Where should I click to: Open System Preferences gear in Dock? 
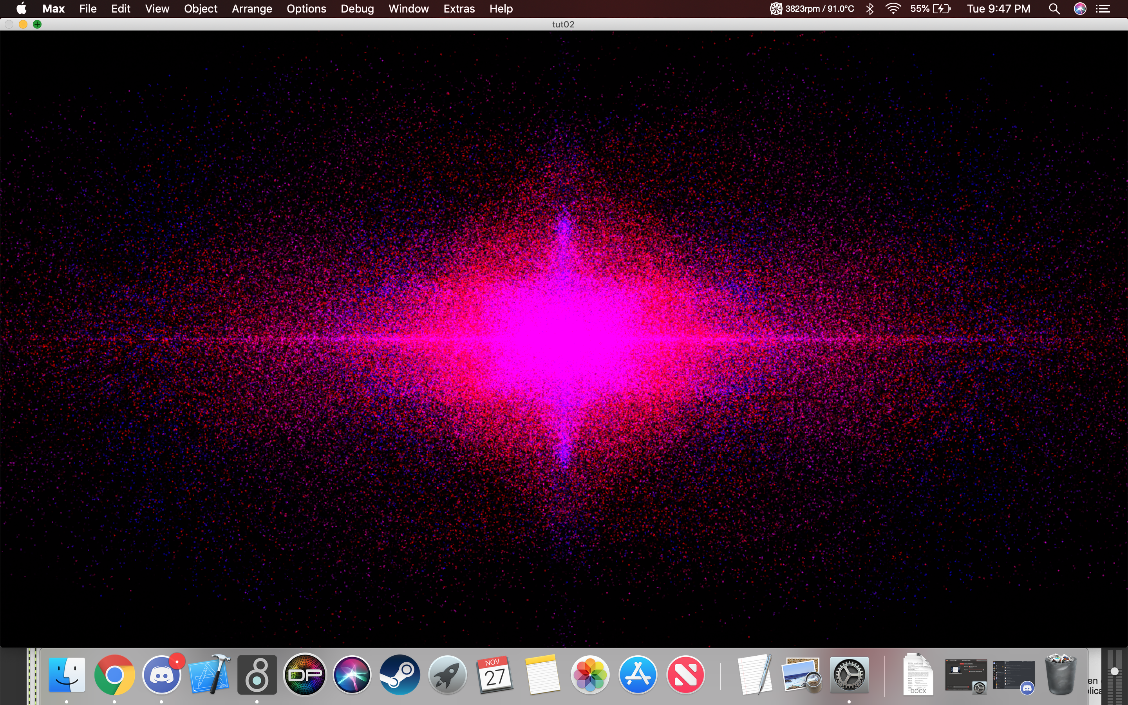point(849,675)
